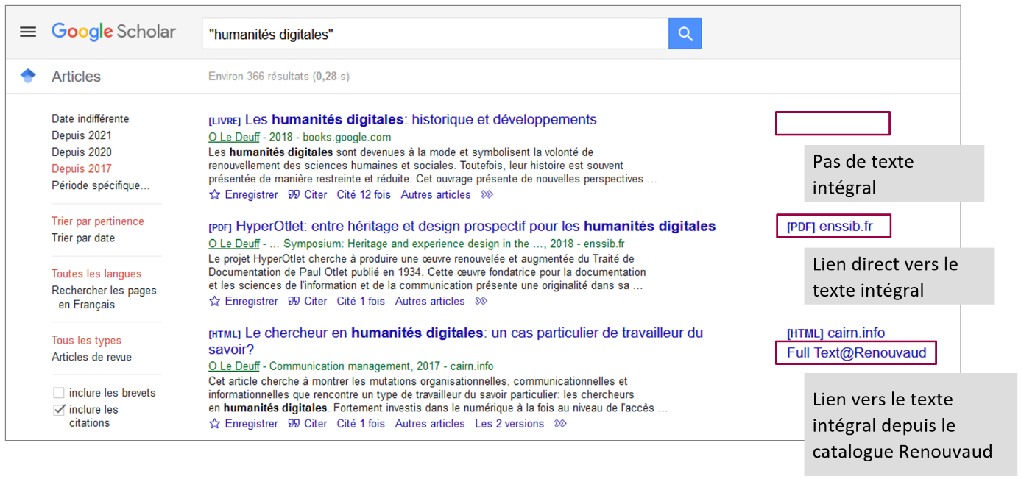Click in the search query input field
The height and width of the screenshot is (479, 1021).
coord(435,34)
